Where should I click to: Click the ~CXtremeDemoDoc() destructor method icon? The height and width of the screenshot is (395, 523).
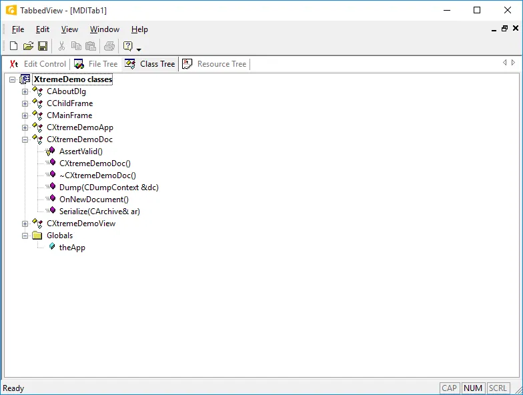(x=51, y=175)
